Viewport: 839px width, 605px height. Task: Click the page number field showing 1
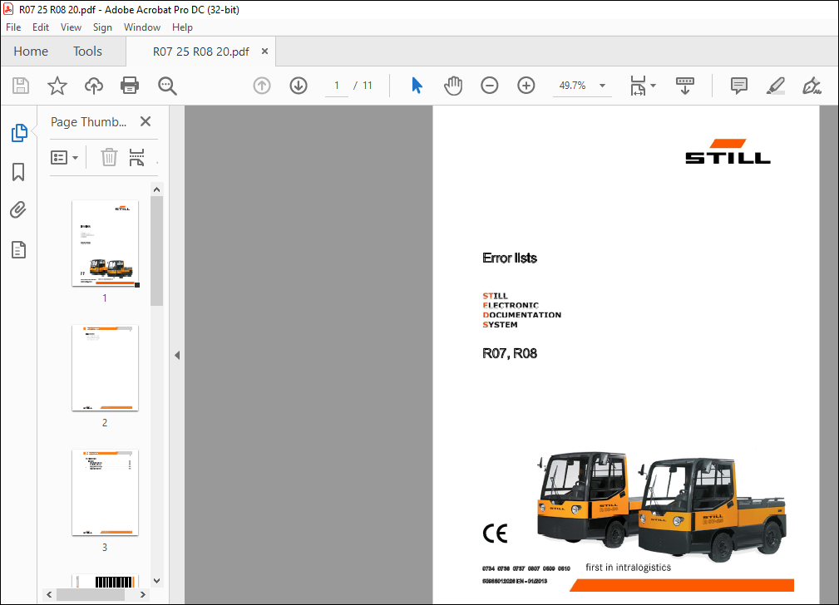(337, 86)
